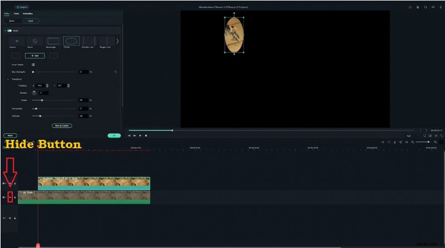Screen dimensions: 445x248
Task: Hide the track highlighted by red box
Action: [x=10, y=197]
